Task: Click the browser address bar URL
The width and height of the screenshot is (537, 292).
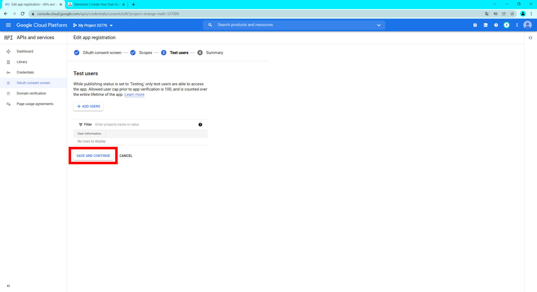Action: (x=108, y=14)
